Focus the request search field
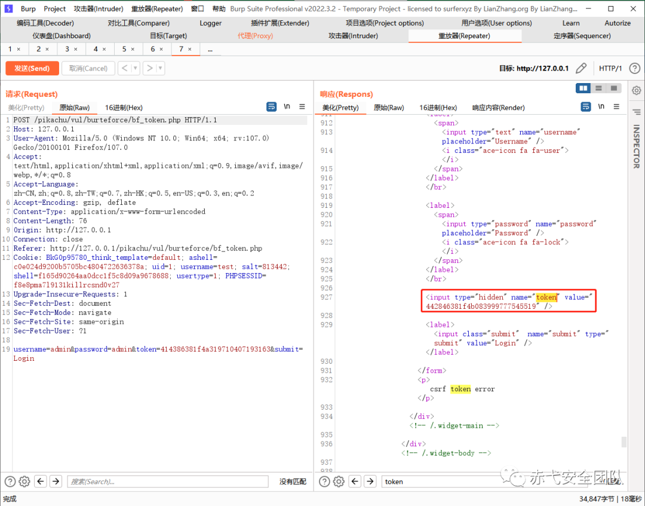 [x=168, y=482]
